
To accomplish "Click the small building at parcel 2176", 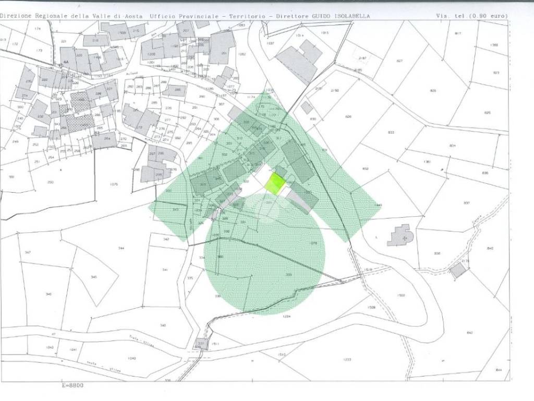I will pos(458,270).
